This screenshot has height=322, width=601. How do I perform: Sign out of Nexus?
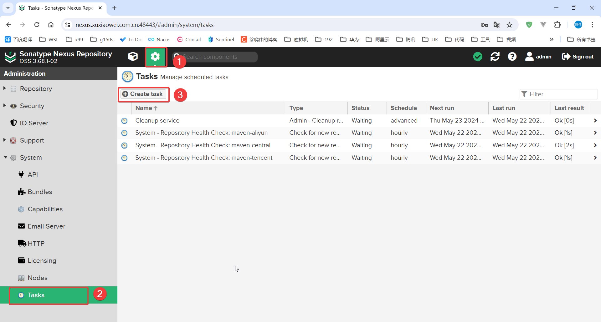tap(578, 57)
